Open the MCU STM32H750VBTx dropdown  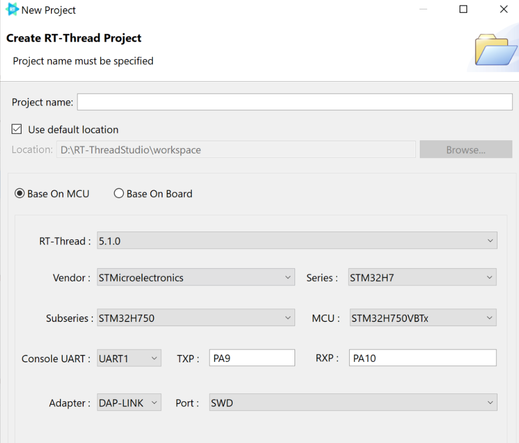pos(423,318)
